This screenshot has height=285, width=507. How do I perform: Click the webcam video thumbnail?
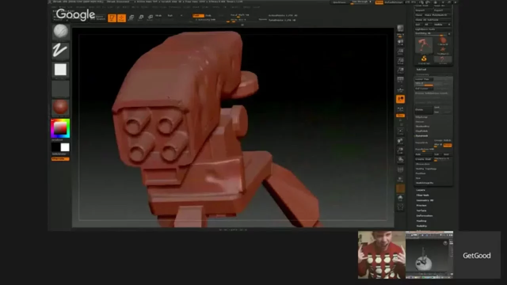coord(382,255)
